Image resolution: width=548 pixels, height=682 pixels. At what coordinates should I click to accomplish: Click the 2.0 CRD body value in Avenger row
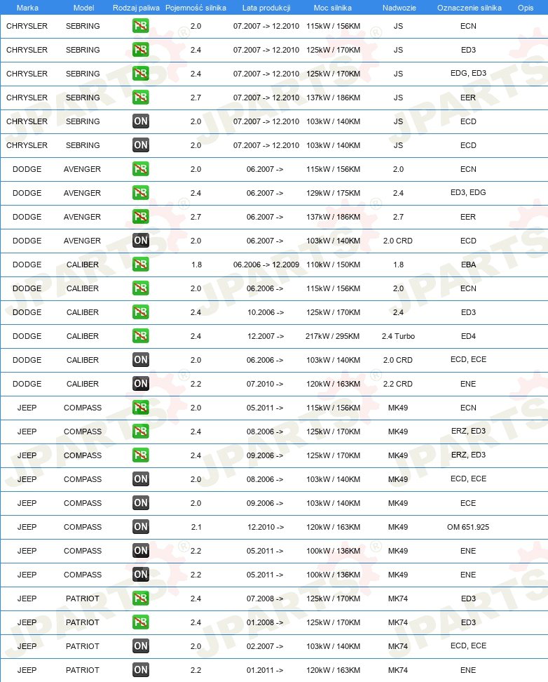(397, 241)
